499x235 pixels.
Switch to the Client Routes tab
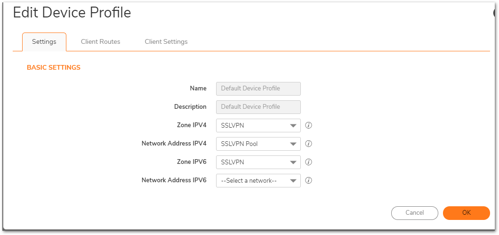coord(100,41)
